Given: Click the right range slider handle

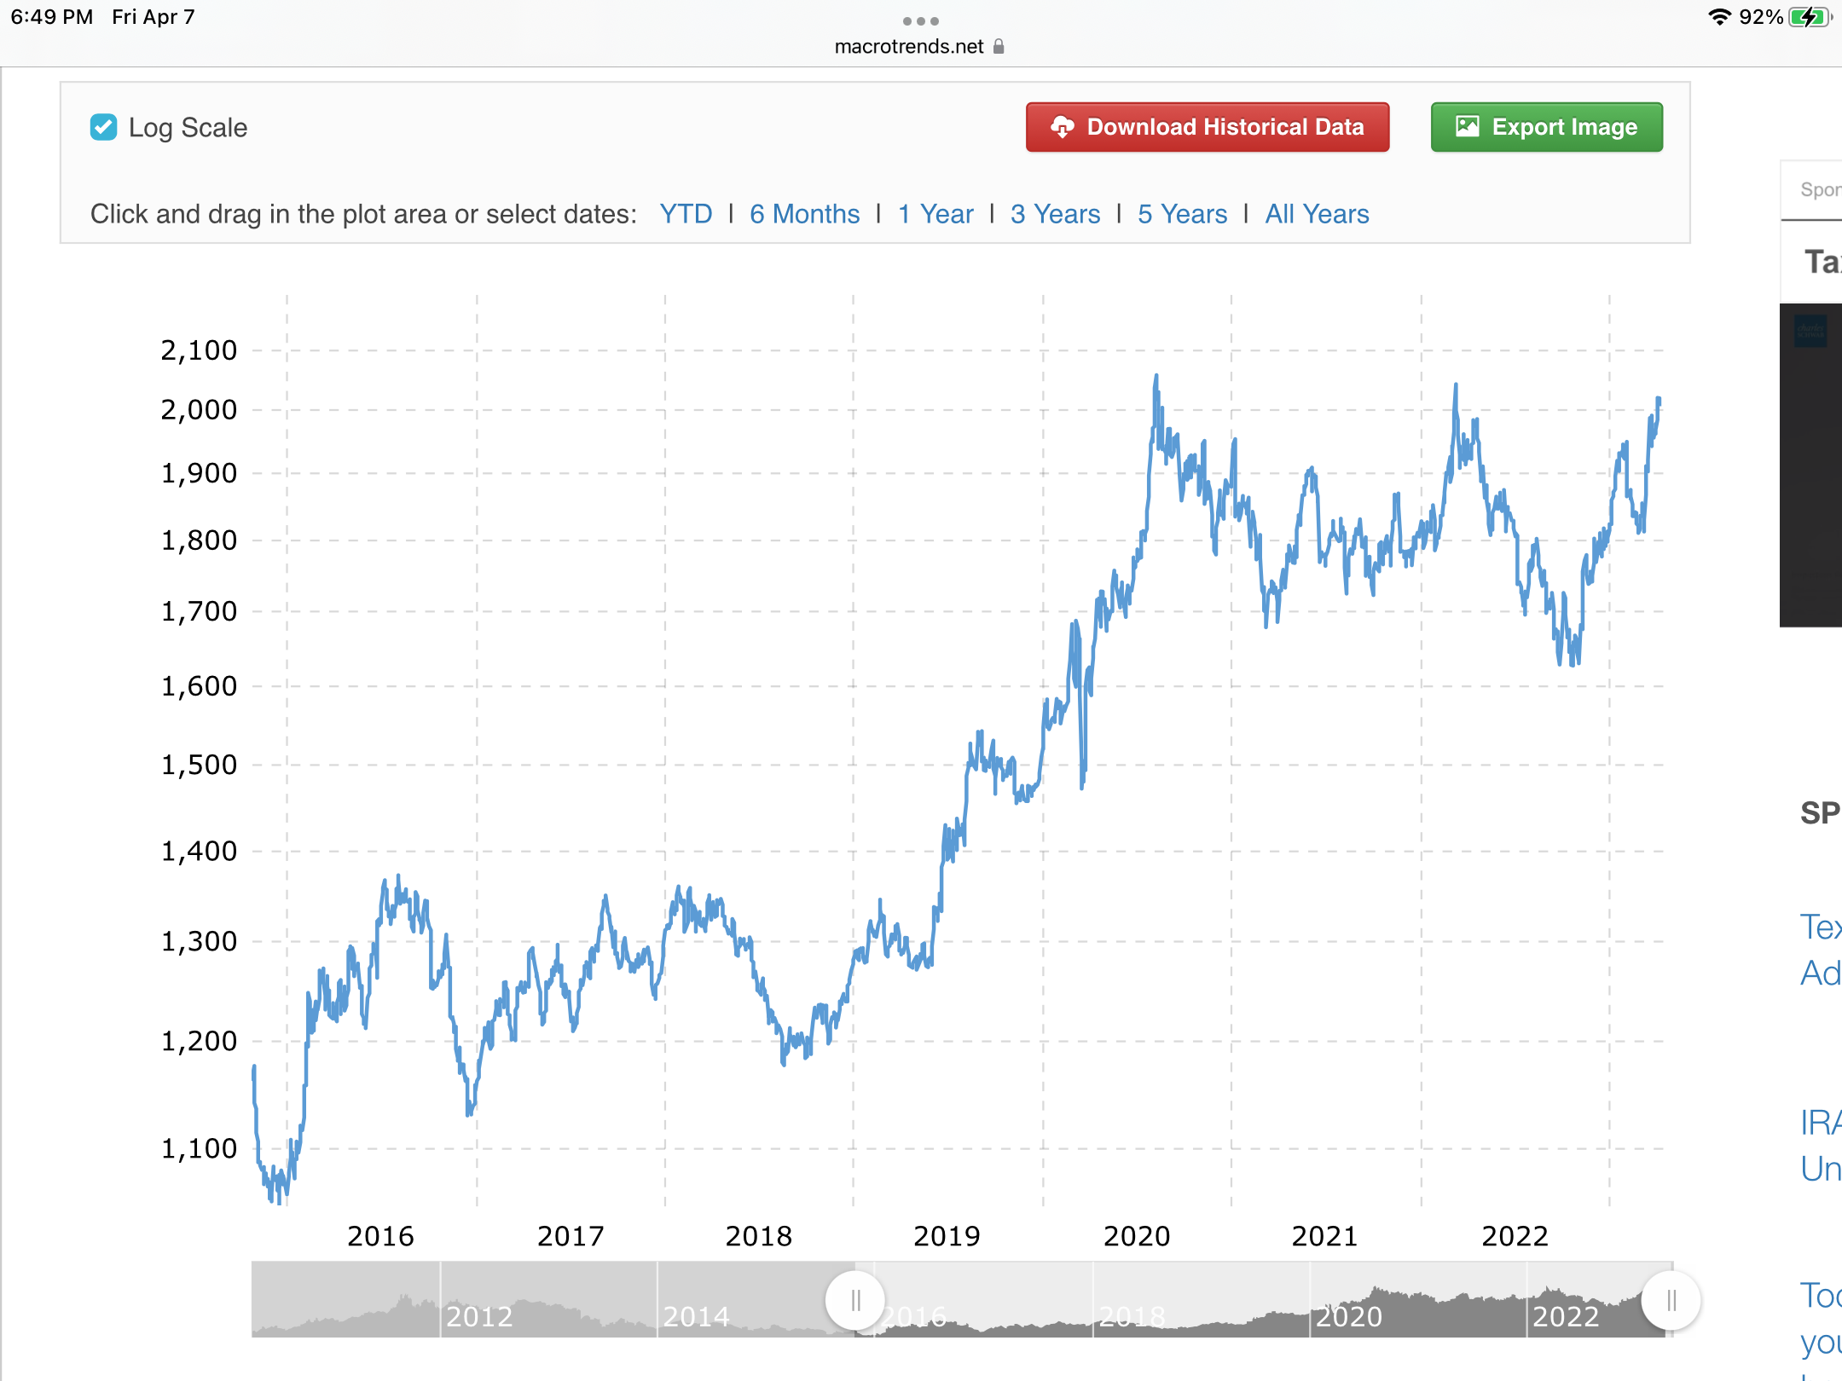Looking at the screenshot, I should (1671, 1300).
